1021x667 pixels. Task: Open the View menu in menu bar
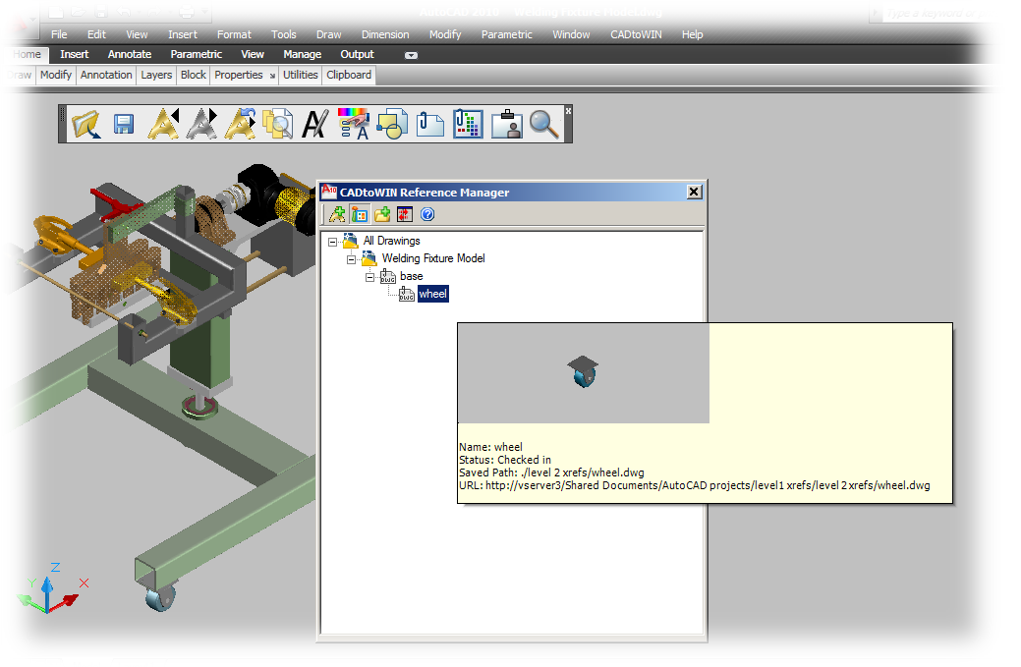pos(137,34)
